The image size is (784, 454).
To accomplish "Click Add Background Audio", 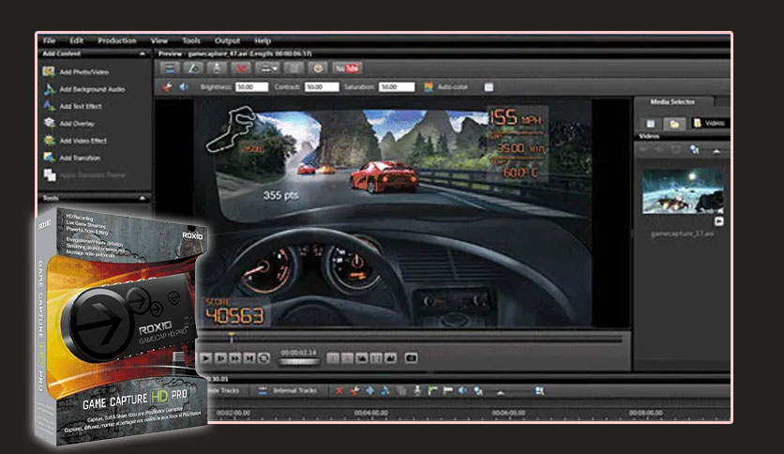I will click(92, 89).
